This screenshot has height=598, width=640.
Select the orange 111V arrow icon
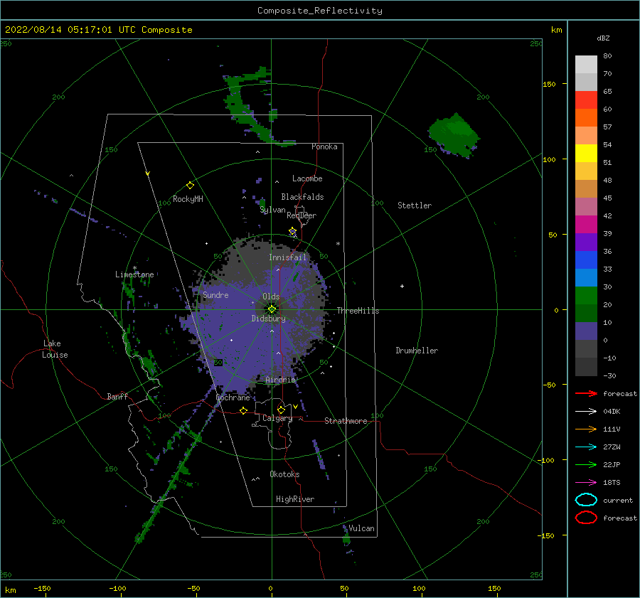click(586, 429)
